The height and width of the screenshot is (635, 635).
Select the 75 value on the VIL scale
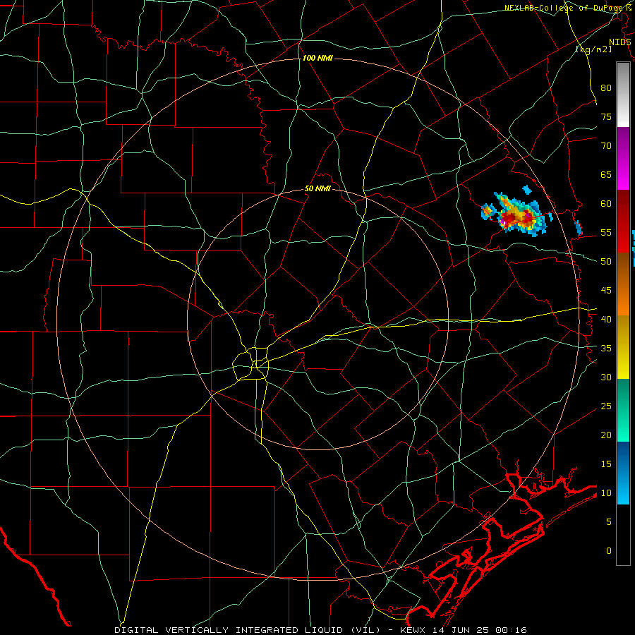pyautogui.click(x=606, y=116)
